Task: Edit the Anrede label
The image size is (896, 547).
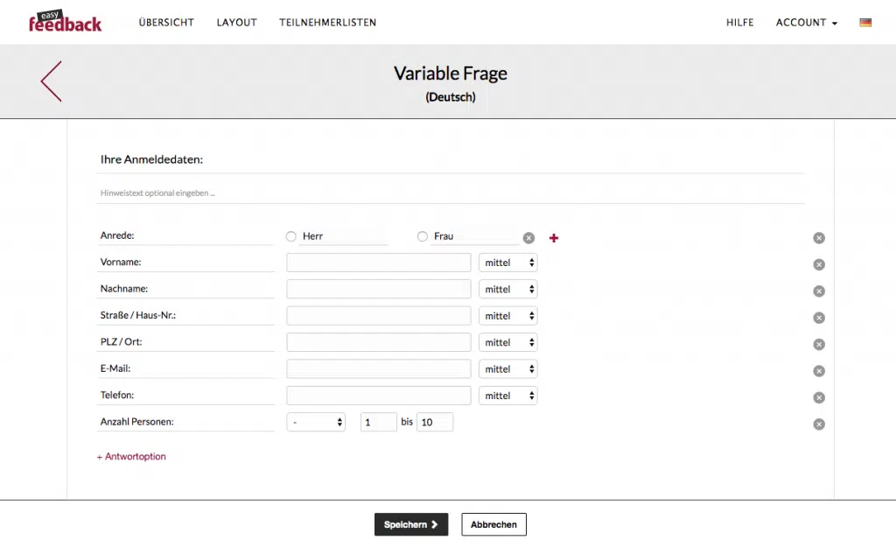Action: coord(185,235)
